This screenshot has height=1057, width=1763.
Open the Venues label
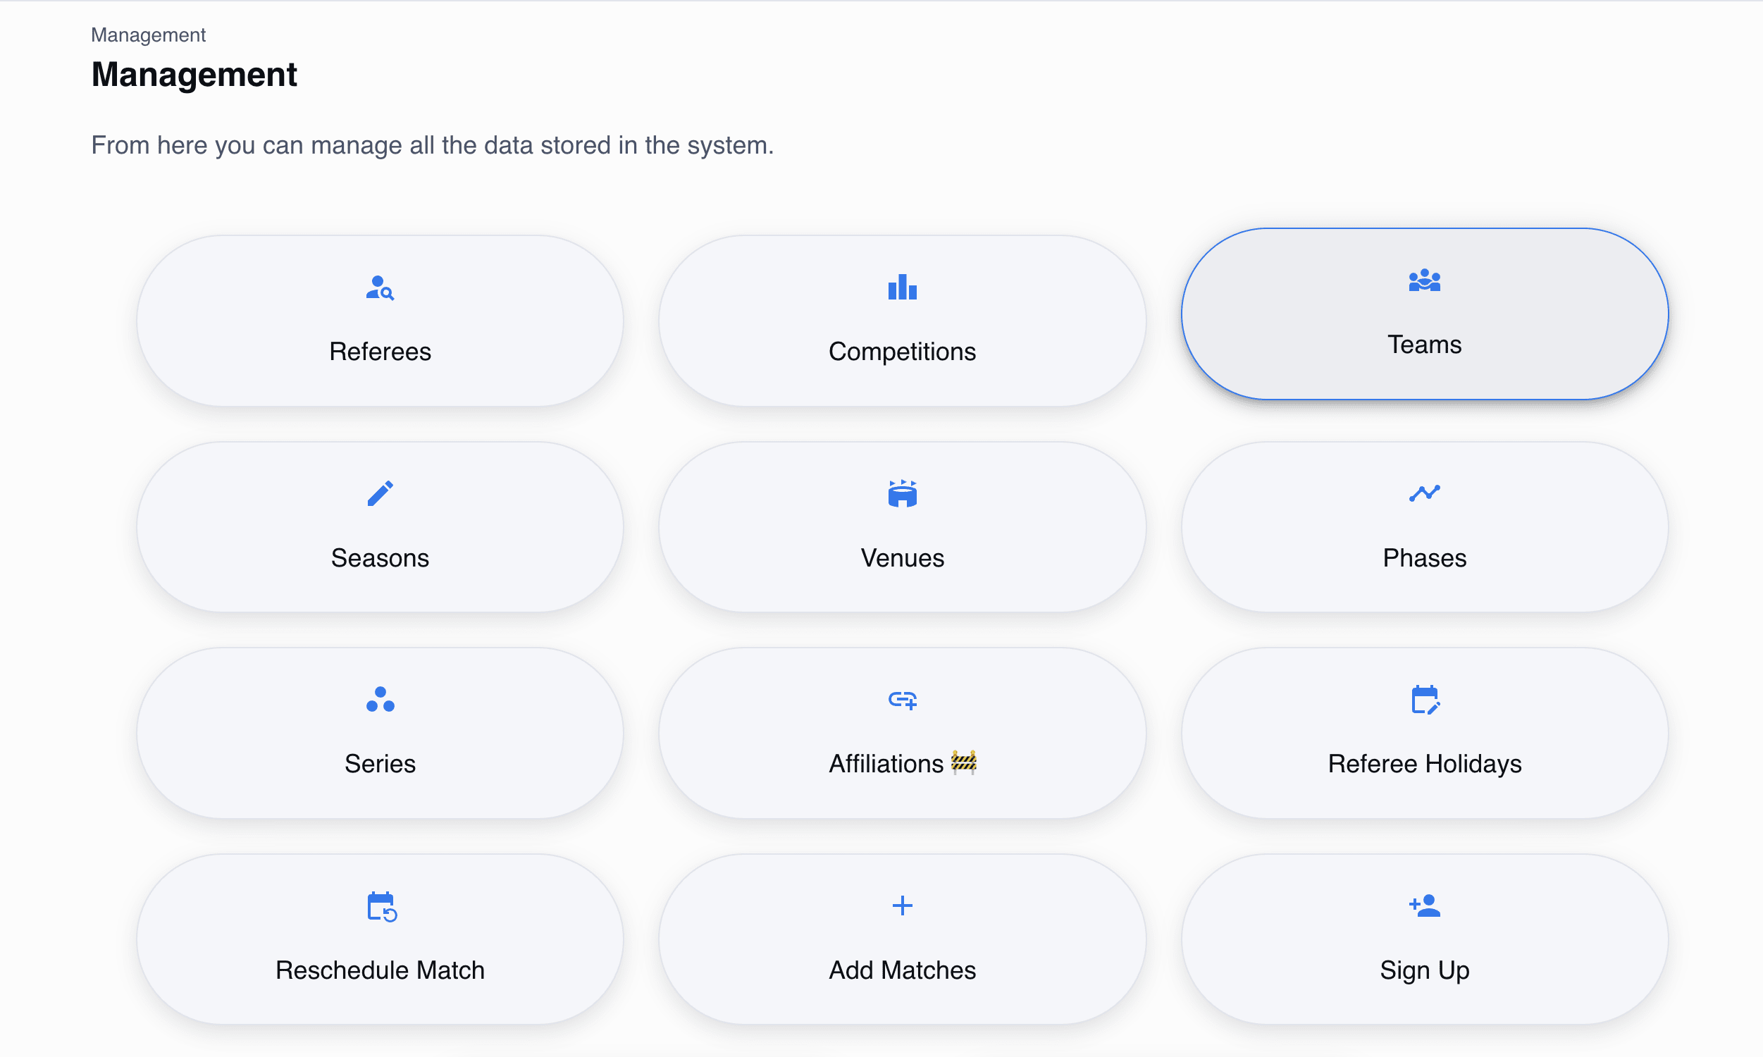click(902, 558)
